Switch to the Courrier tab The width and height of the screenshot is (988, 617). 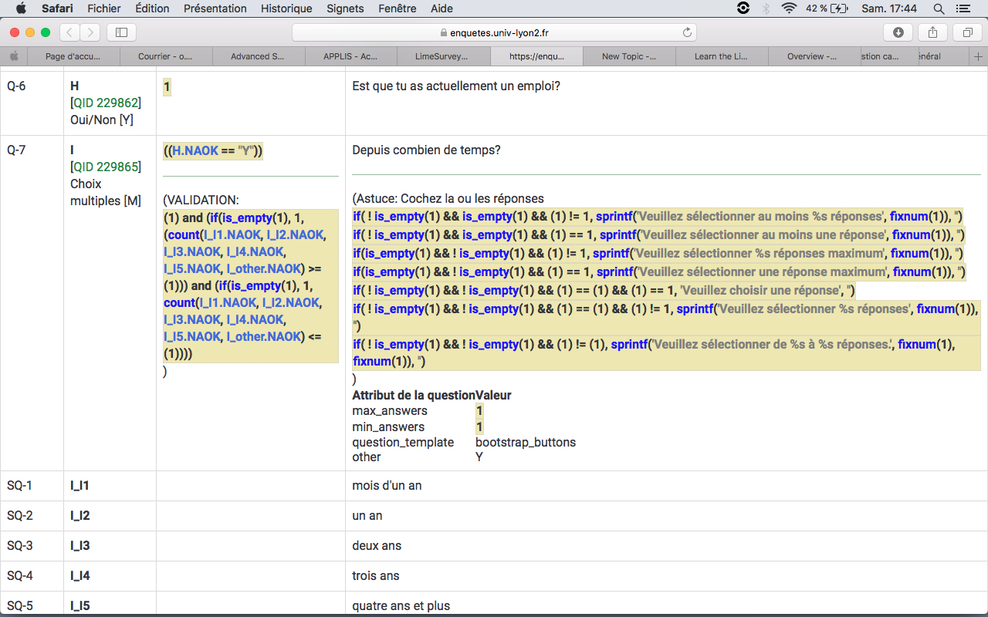[x=165, y=56]
